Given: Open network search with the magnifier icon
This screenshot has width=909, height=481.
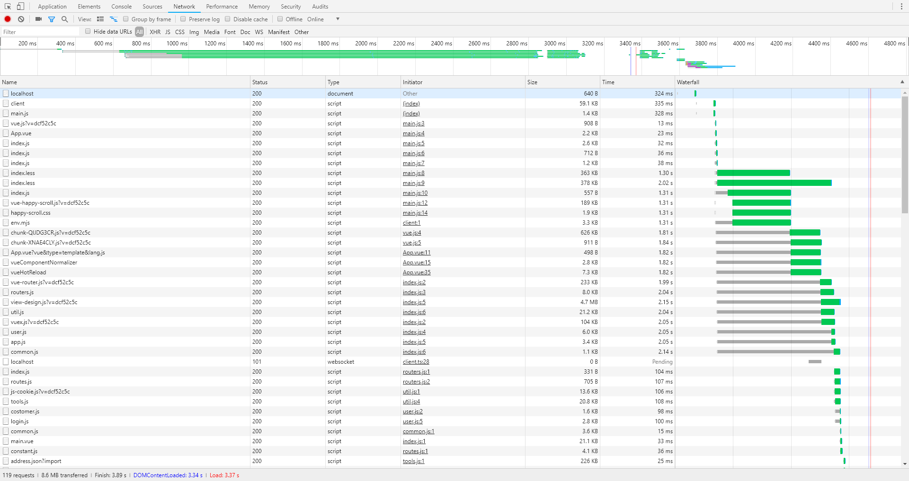Looking at the screenshot, I should click(65, 19).
